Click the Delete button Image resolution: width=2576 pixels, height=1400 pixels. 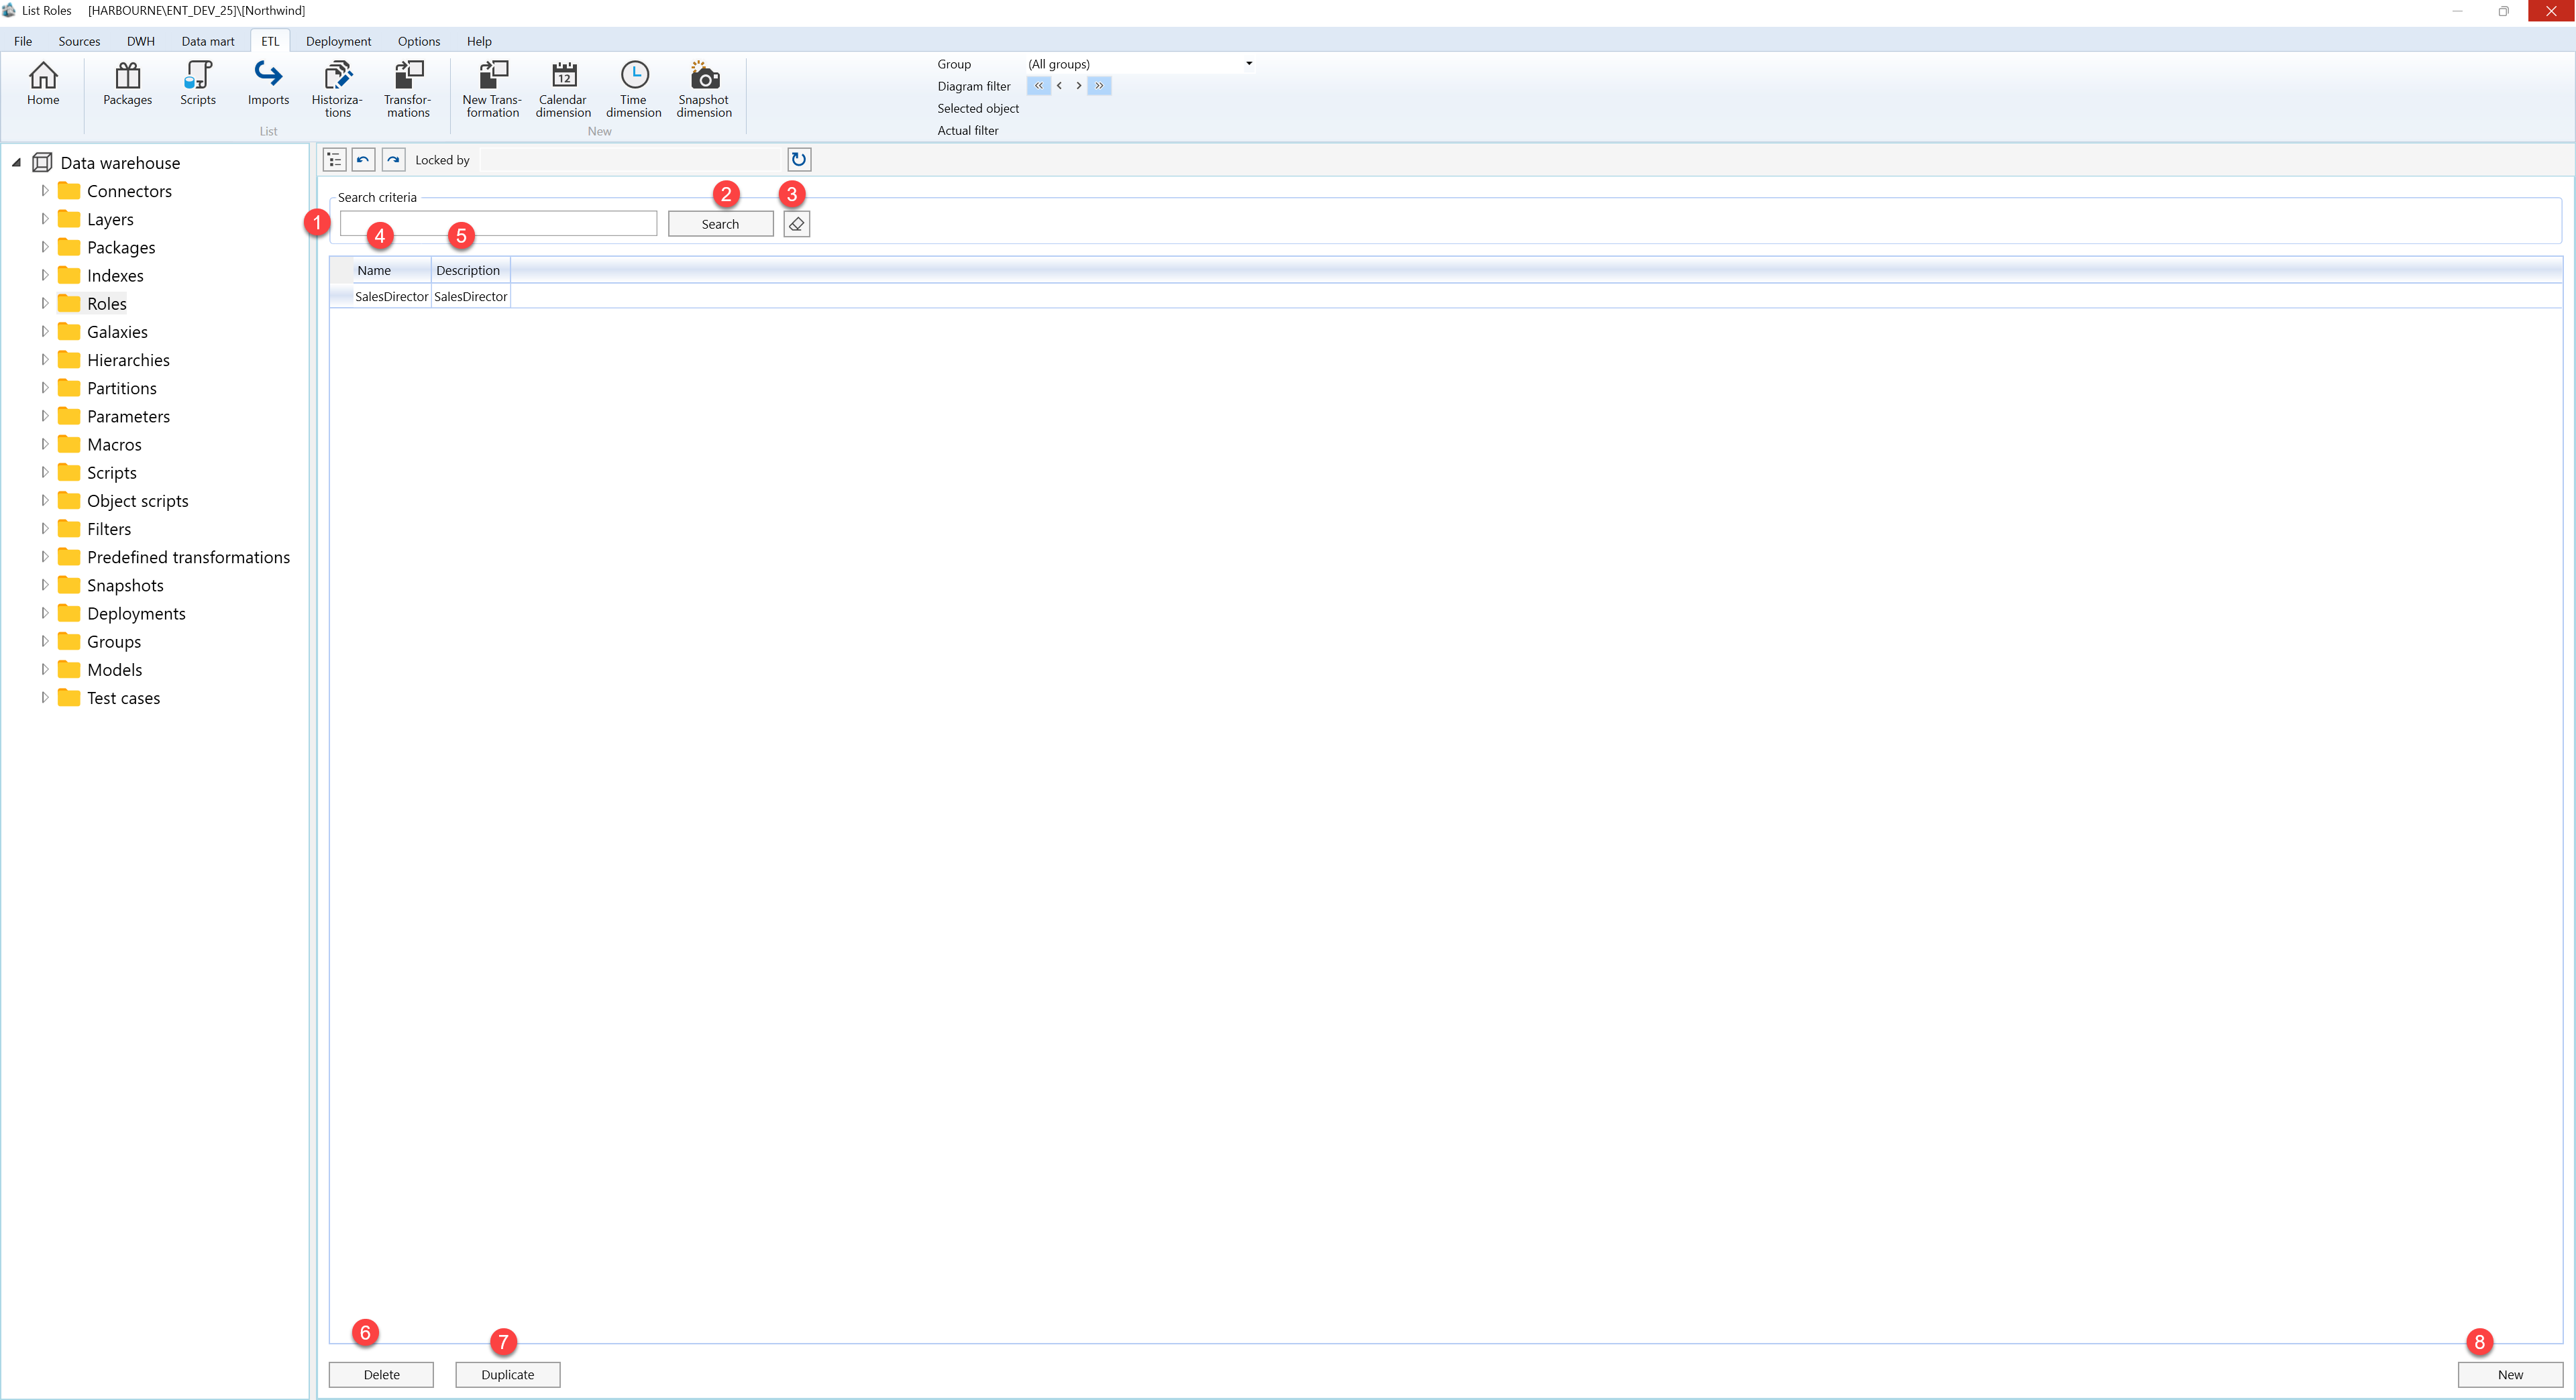[381, 1375]
